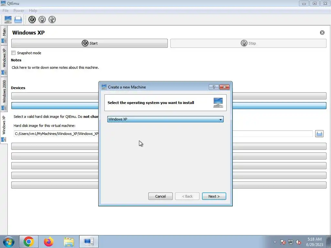Click the disabled Back button
This screenshot has width=331, height=248.
[187, 196]
